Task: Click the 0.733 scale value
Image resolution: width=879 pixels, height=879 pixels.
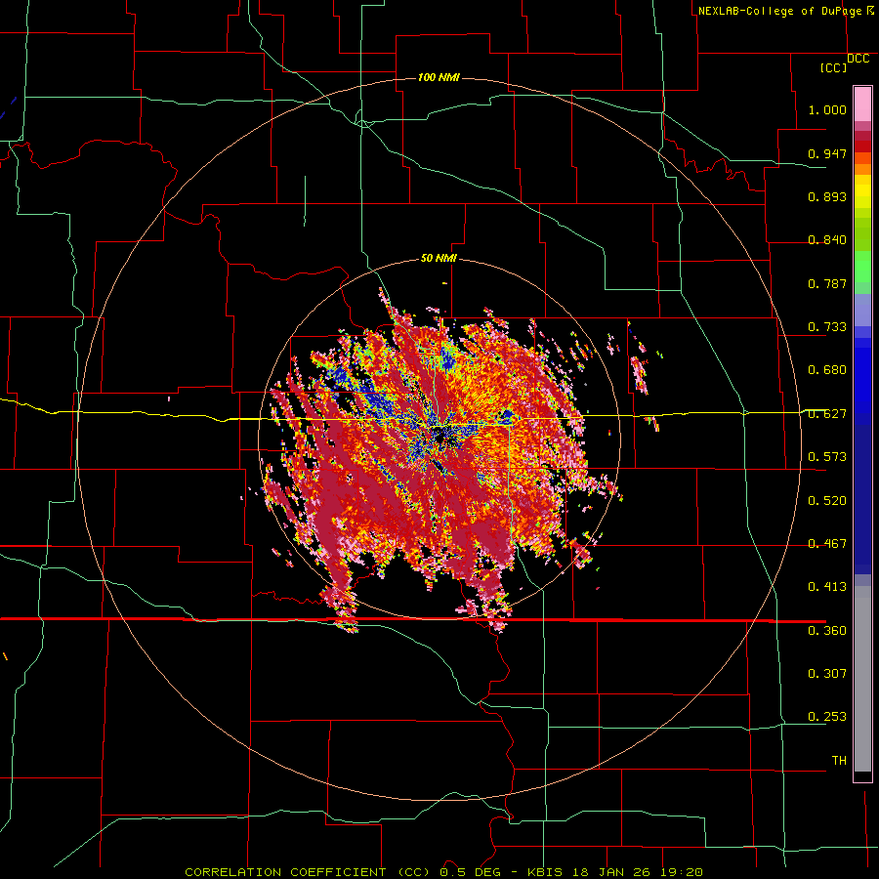Action: (827, 327)
